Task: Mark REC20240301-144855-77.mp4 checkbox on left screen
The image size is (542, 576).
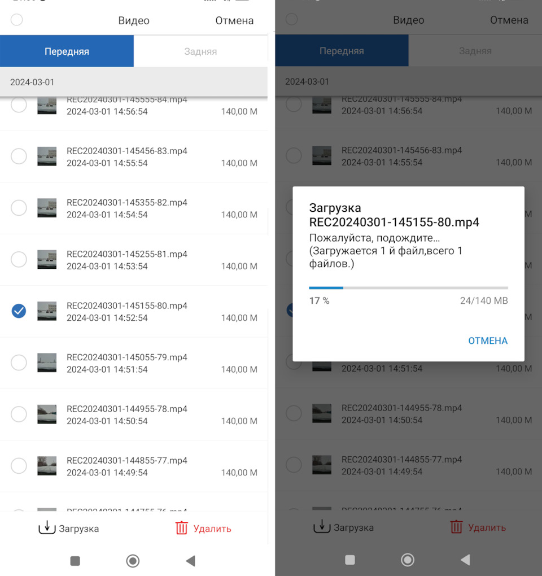Action: (x=19, y=466)
